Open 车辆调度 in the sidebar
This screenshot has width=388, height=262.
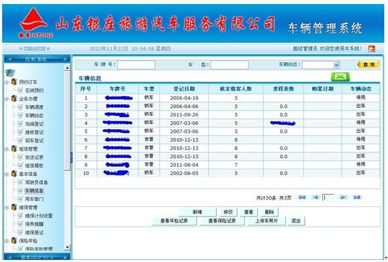34,107
